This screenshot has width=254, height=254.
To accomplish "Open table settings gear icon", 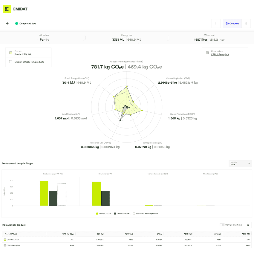I will [x=248, y=225].
